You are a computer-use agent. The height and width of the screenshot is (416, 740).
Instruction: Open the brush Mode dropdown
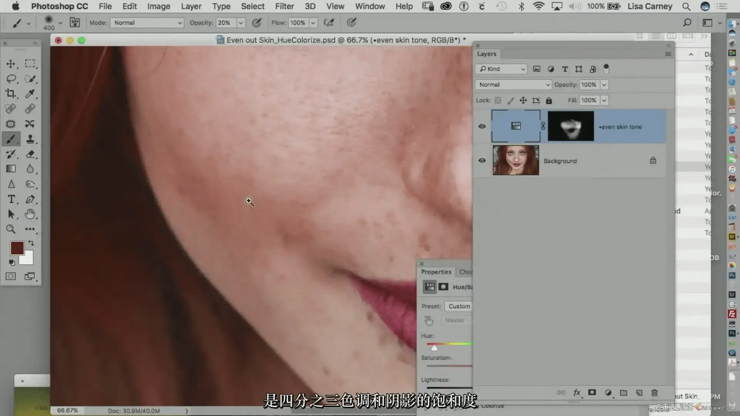pos(147,23)
